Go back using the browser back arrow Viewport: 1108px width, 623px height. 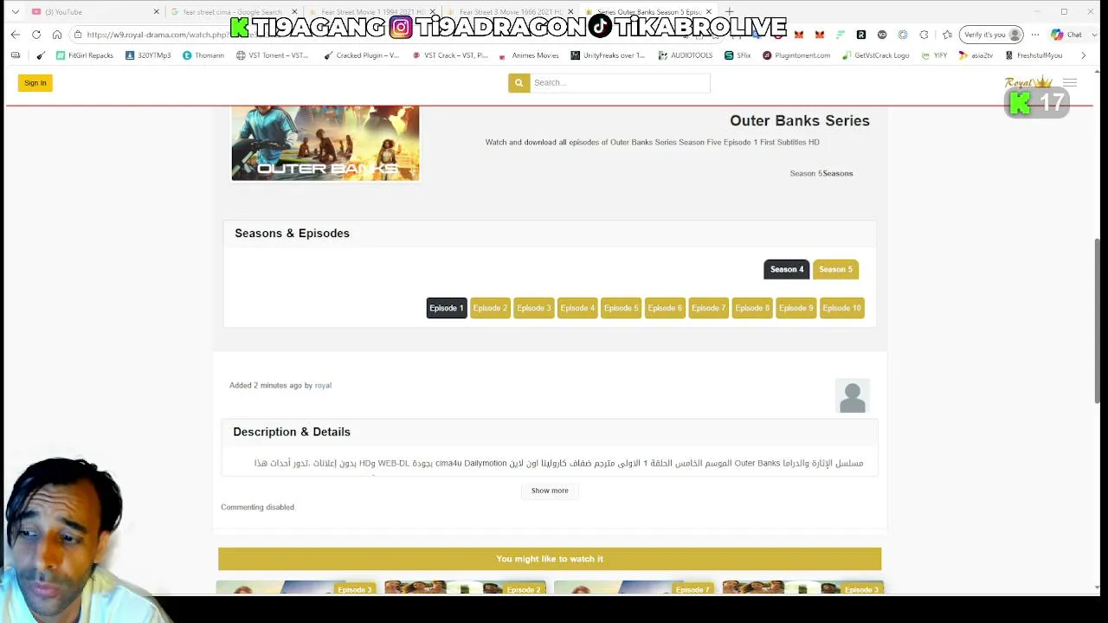coord(16,35)
